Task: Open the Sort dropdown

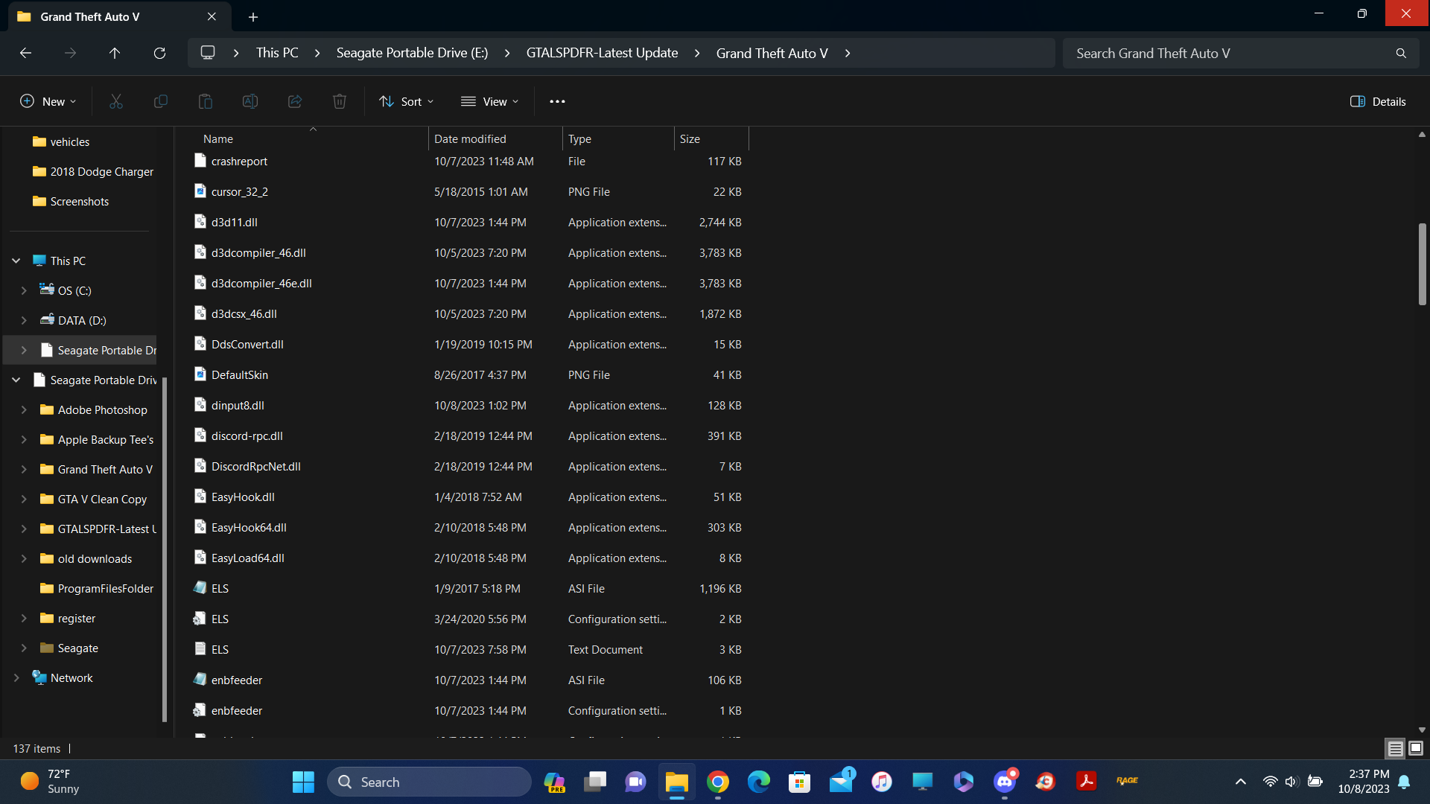Action: (x=406, y=101)
